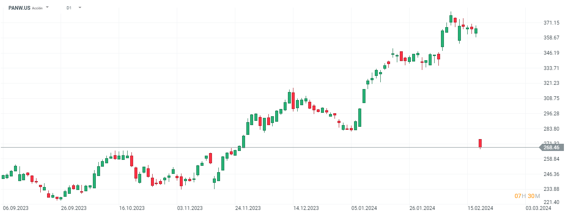Select the 24.11.2023 time axis label

(248, 208)
